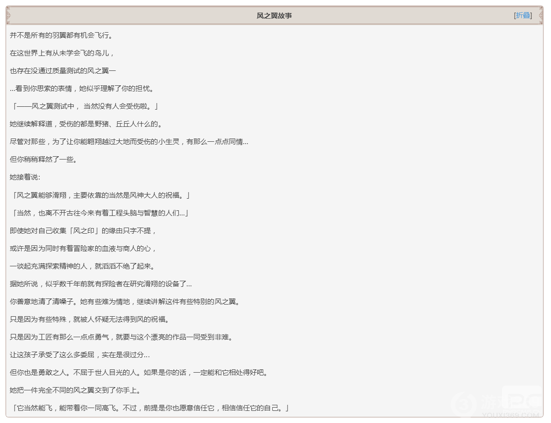Image resolution: width=551 pixels, height=423 pixels.
Task: Click the line starting with 看到你思索的表情
Action: [82, 89]
